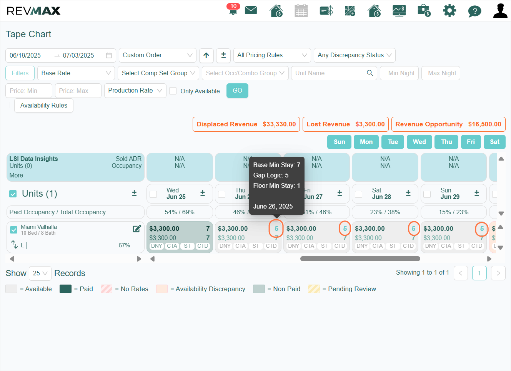Check the Sat Jun 28 checkbox
The width and height of the screenshot is (511, 371).
click(x=358, y=194)
